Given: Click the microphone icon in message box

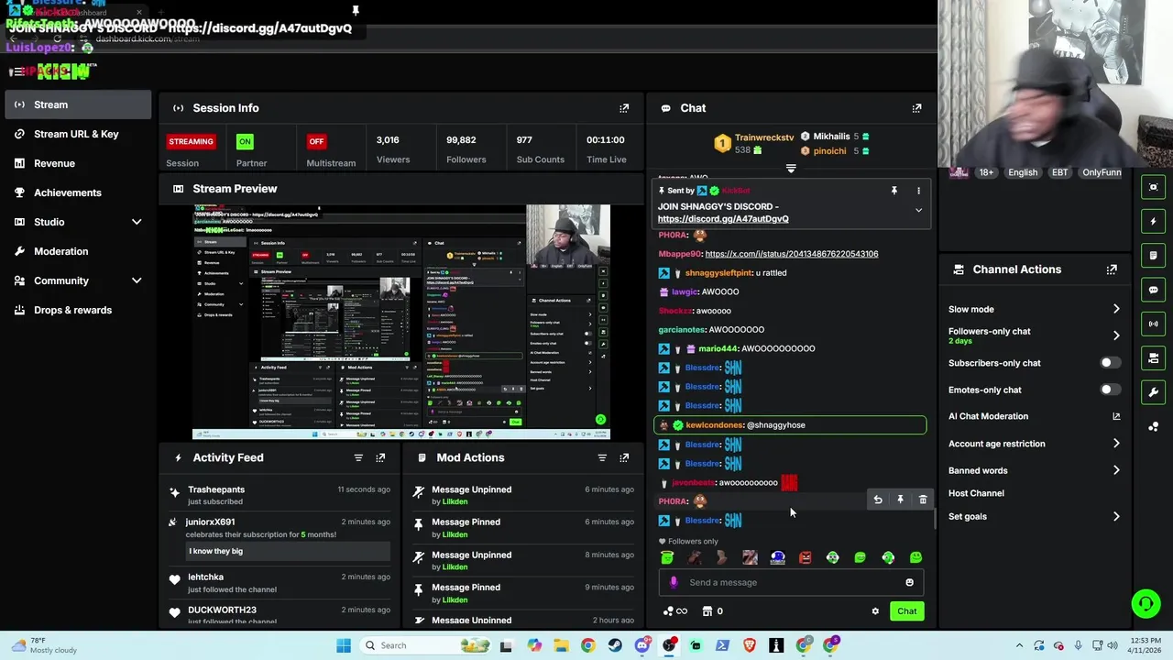Looking at the screenshot, I should pos(674,582).
